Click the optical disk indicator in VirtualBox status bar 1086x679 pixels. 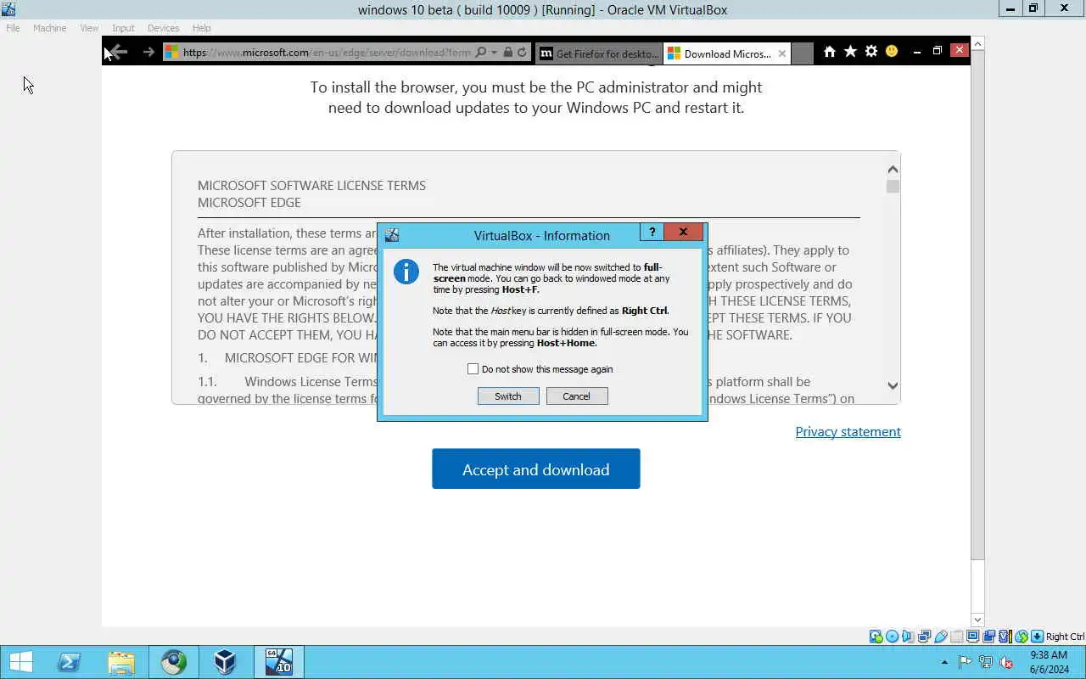[x=892, y=637]
